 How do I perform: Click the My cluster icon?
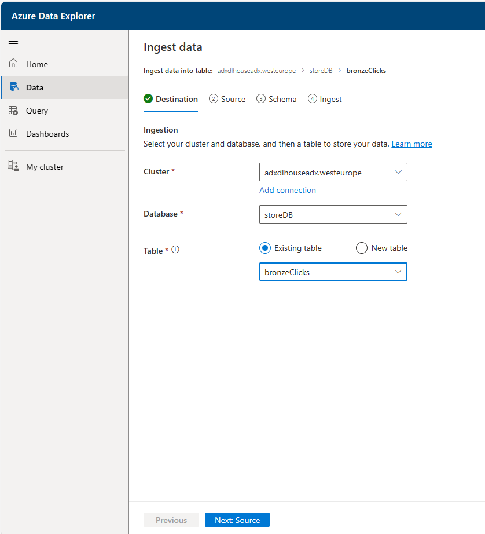pos(13,166)
